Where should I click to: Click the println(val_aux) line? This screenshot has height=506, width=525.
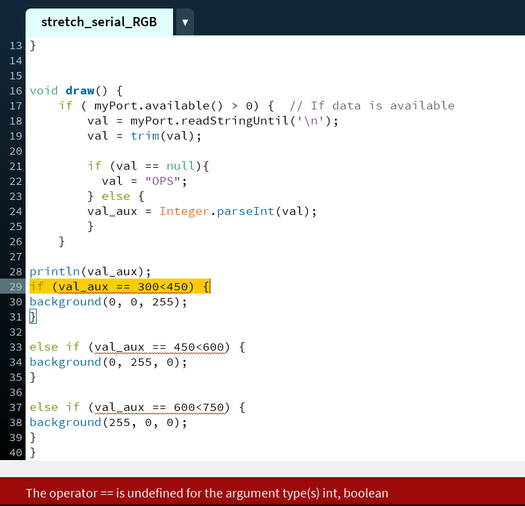pos(90,271)
